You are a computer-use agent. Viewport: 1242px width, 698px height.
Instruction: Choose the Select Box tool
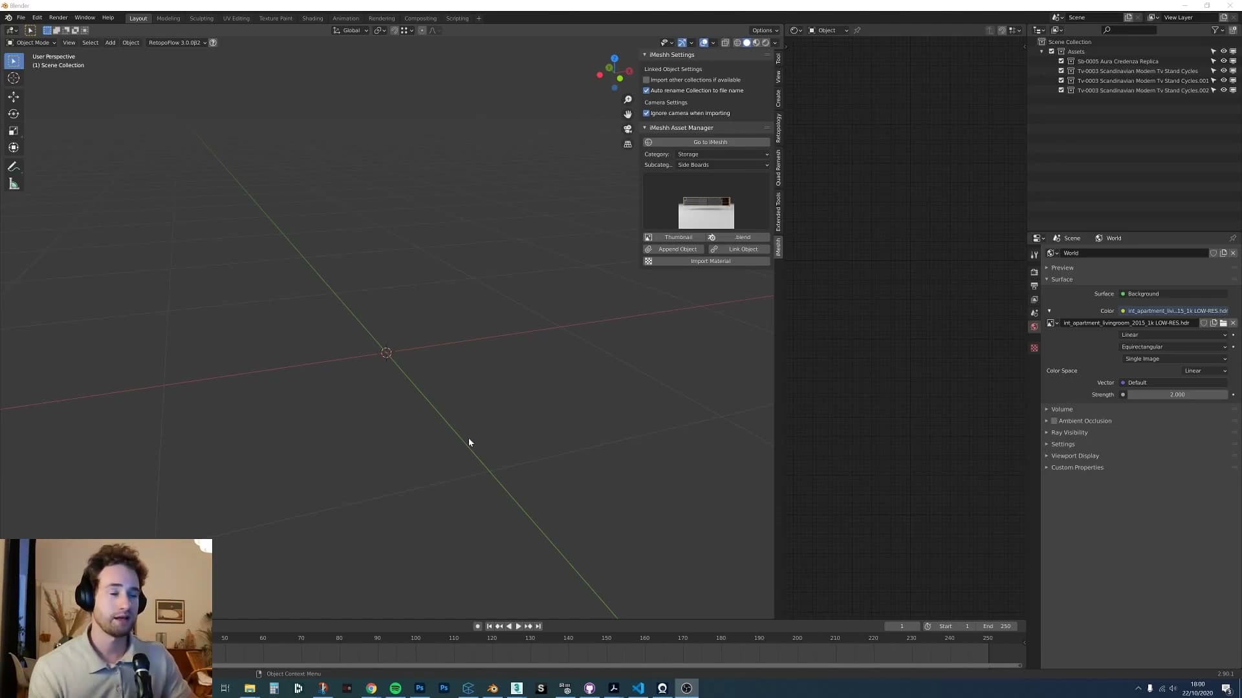14,61
